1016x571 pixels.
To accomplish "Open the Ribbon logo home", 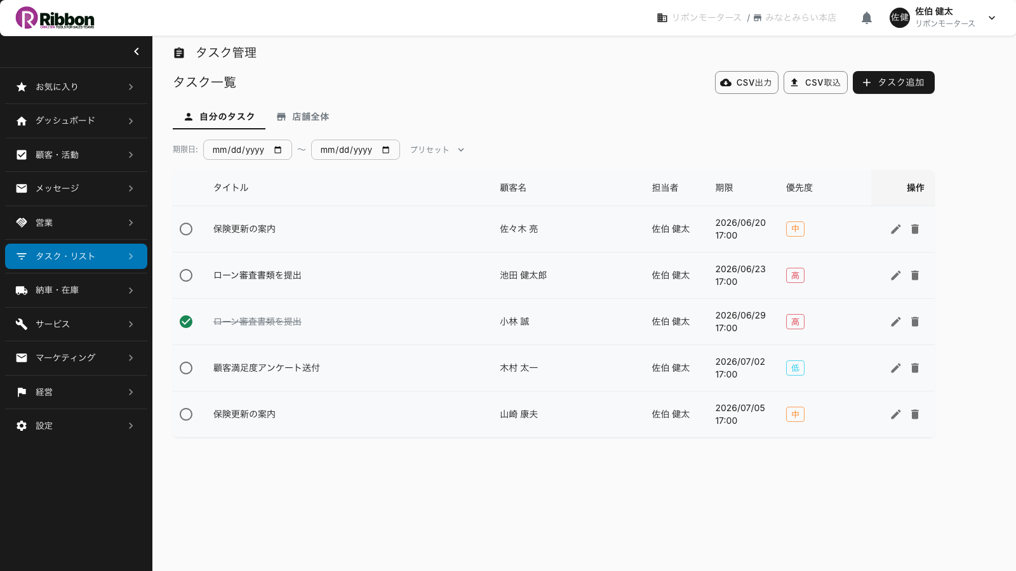I will click(x=55, y=18).
